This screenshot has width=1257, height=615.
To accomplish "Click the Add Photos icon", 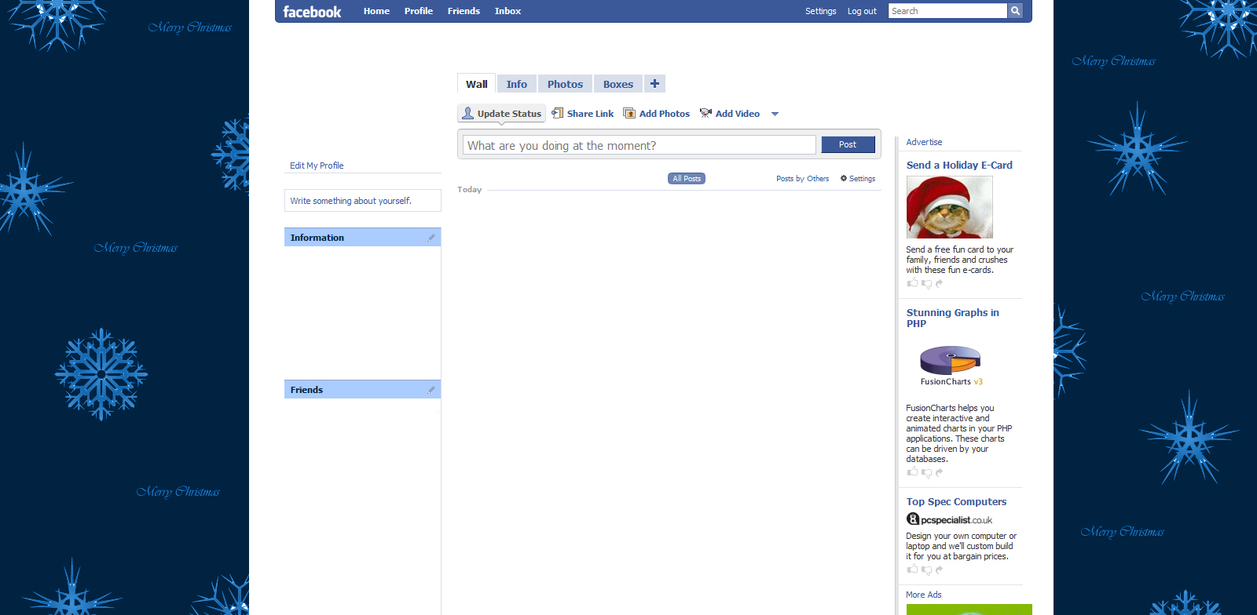I will pyautogui.click(x=629, y=113).
